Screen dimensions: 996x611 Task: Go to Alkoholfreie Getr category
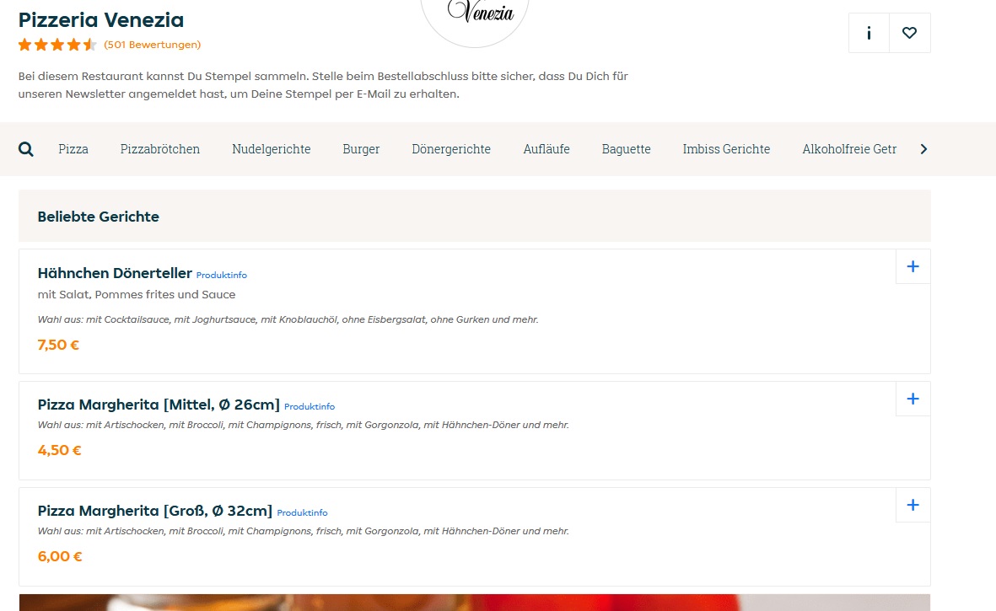(849, 149)
